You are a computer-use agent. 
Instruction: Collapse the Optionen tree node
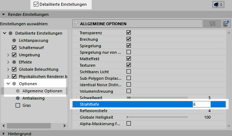(8, 84)
